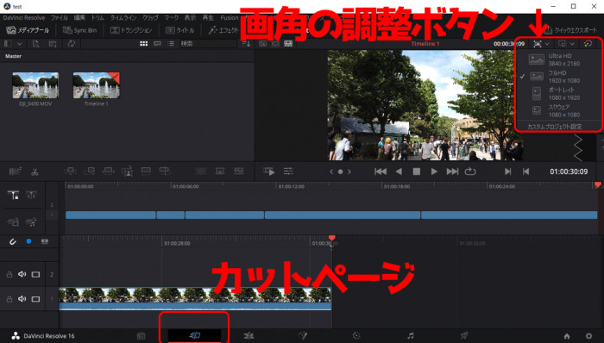Click the append to end icon
604x343 pixels.
(90, 171)
